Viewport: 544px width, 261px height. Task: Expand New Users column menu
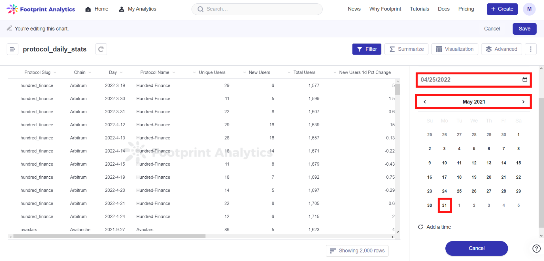(x=245, y=72)
